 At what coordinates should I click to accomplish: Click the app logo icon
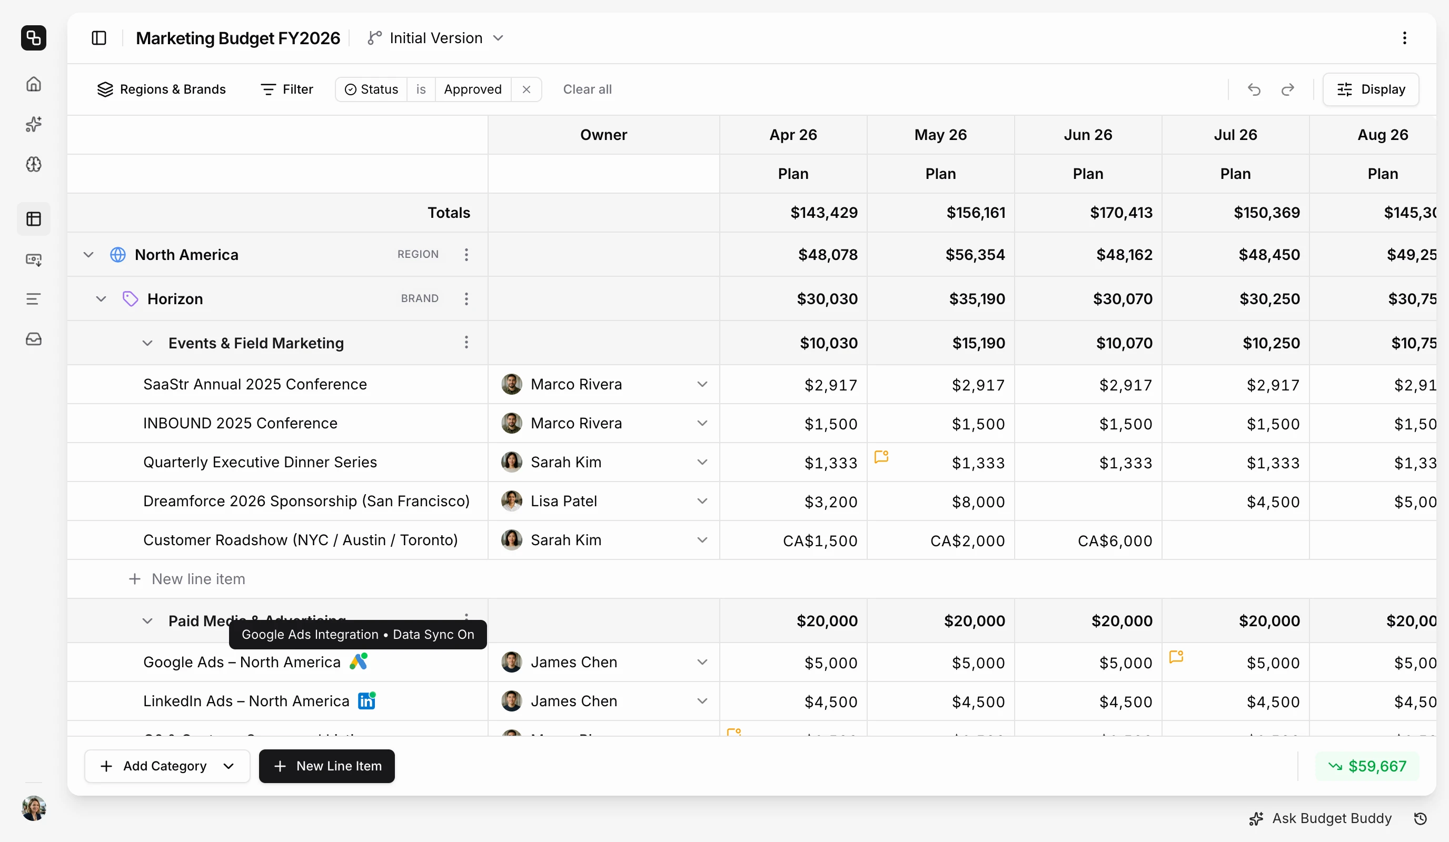[x=33, y=38]
